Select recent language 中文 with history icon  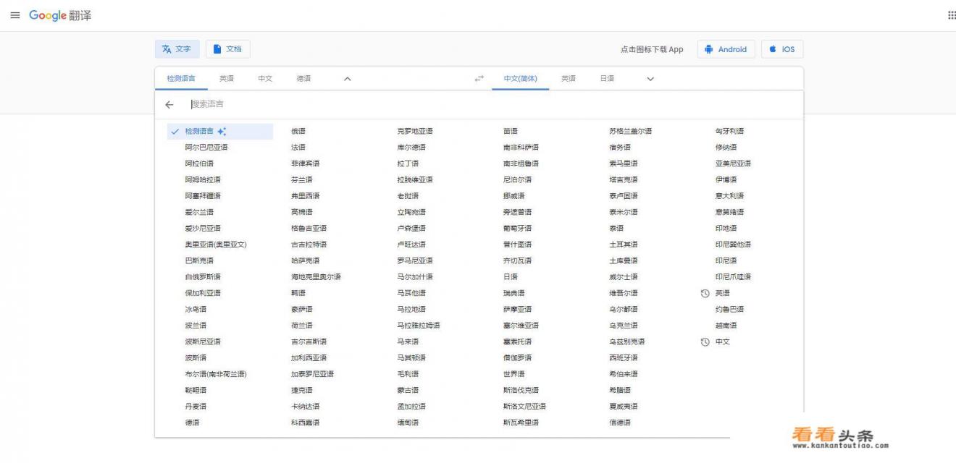[722, 341]
